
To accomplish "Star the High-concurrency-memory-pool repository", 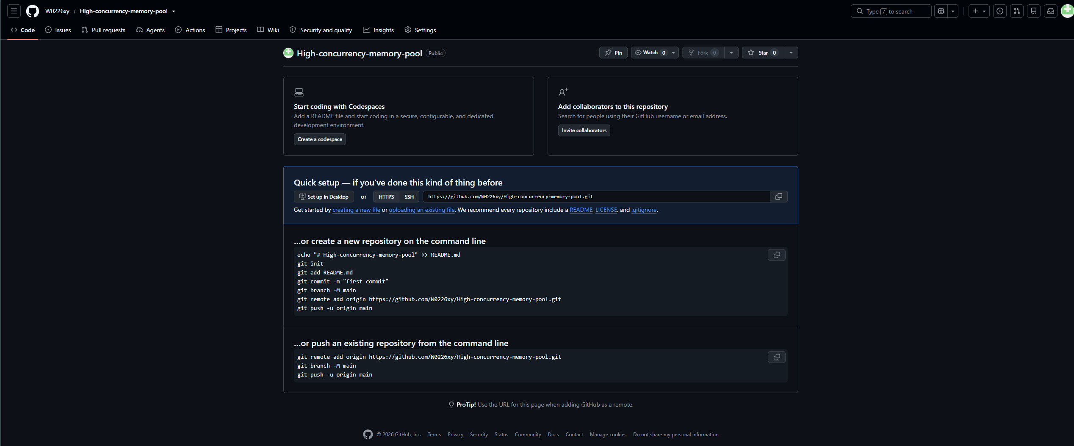I will tap(763, 53).
